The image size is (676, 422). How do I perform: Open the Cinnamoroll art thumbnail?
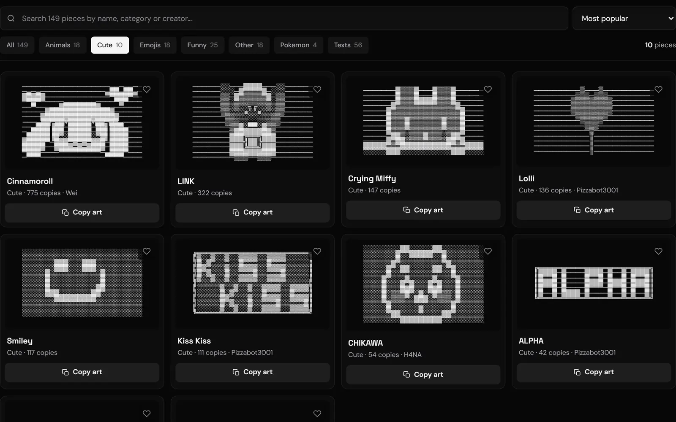point(82,122)
